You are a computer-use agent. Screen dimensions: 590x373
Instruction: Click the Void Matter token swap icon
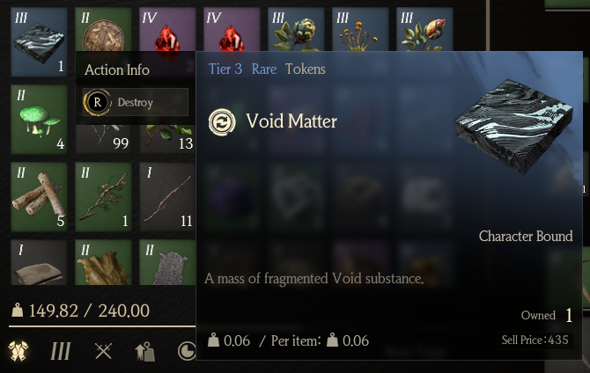[x=222, y=122]
